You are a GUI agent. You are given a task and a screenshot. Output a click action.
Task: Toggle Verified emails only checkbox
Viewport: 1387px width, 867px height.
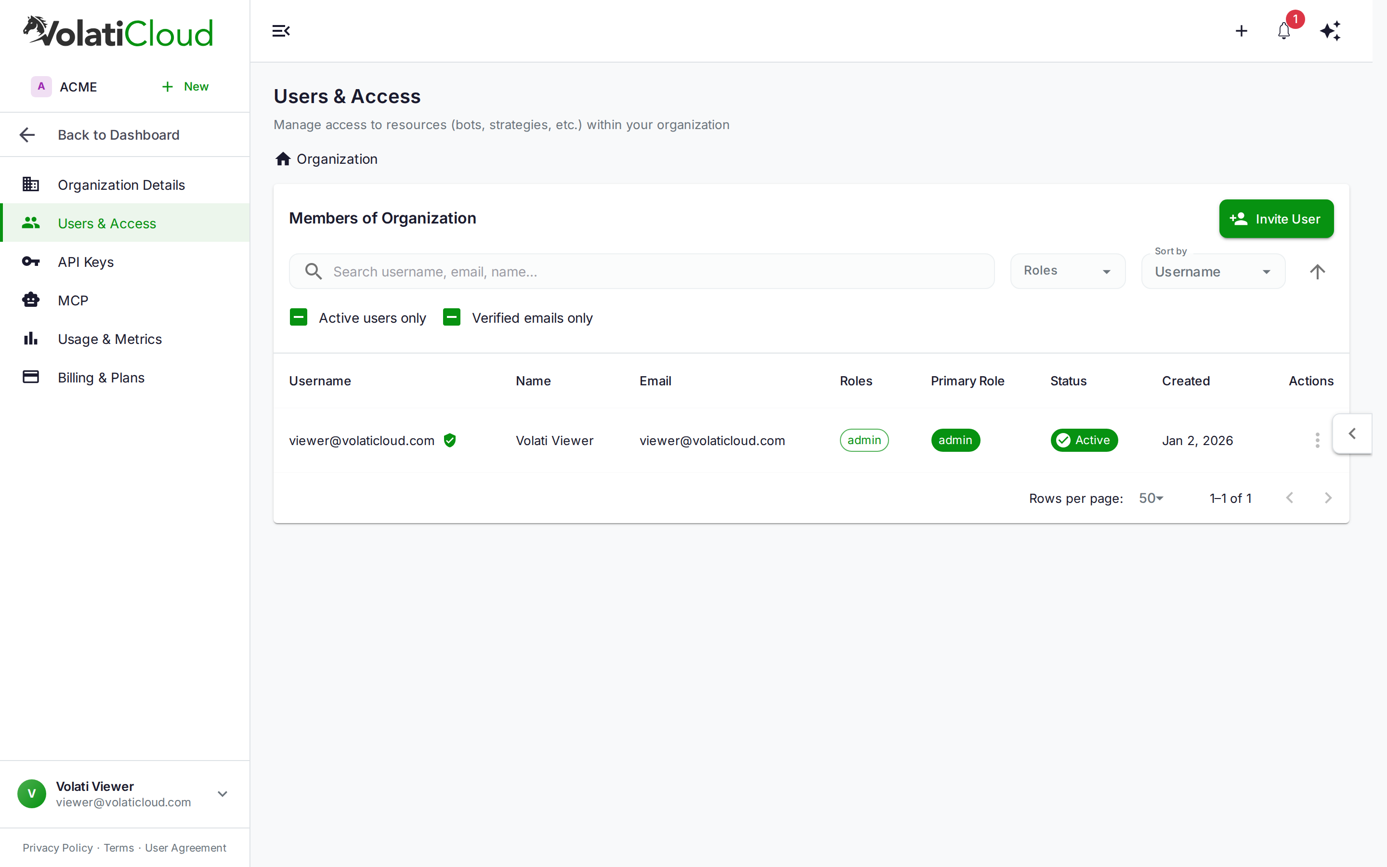point(452,317)
